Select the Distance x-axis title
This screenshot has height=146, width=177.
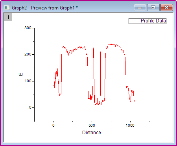(92, 133)
